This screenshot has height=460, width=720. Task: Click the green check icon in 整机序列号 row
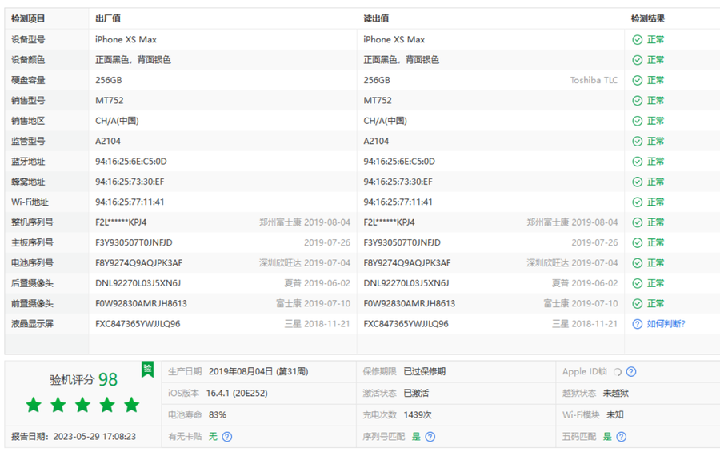coord(638,222)
